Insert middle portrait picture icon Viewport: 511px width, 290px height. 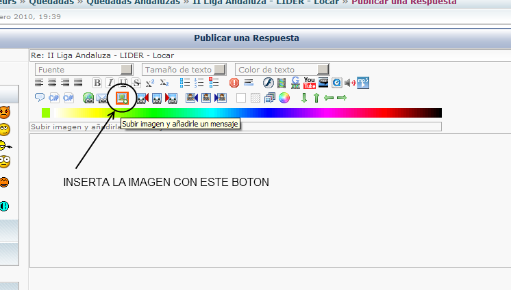coord(206,98)
